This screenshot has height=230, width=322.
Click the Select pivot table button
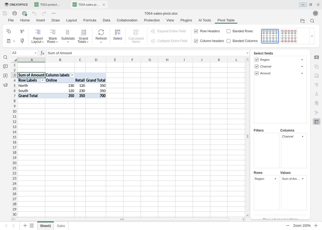[x=118, y=34]
